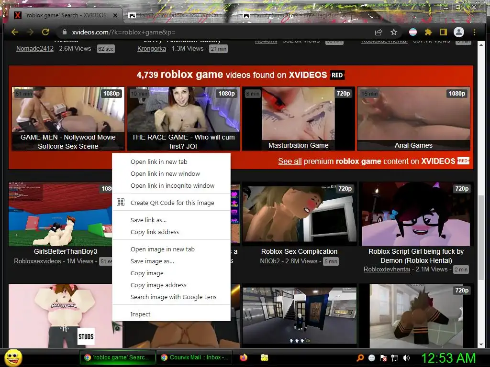Reload the page with the refresh icon
This screenshot has width=490, height=367.
45,32
